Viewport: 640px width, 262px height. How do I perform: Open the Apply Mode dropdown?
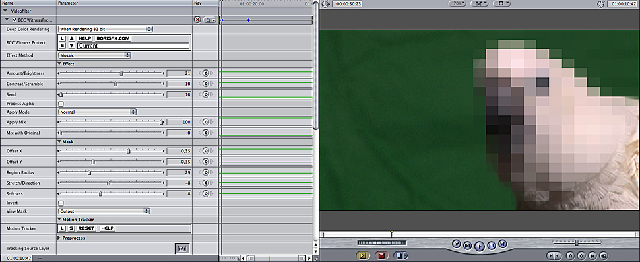pyautogui.click(x=97, y=112)
